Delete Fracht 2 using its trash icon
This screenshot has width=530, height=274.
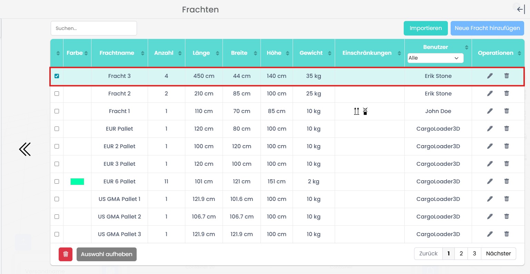coord(507,93)
